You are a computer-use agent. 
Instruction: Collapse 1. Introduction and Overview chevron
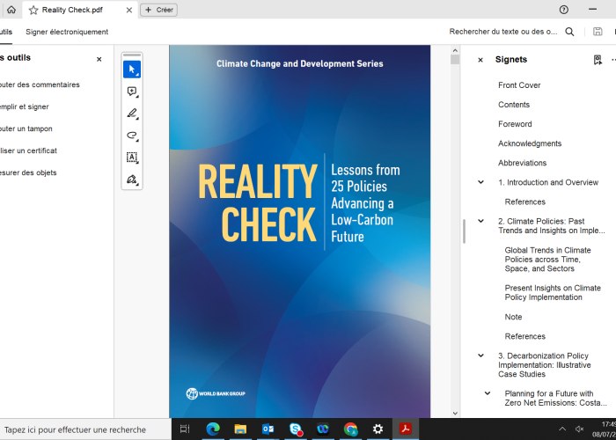[x=480, y=182]
